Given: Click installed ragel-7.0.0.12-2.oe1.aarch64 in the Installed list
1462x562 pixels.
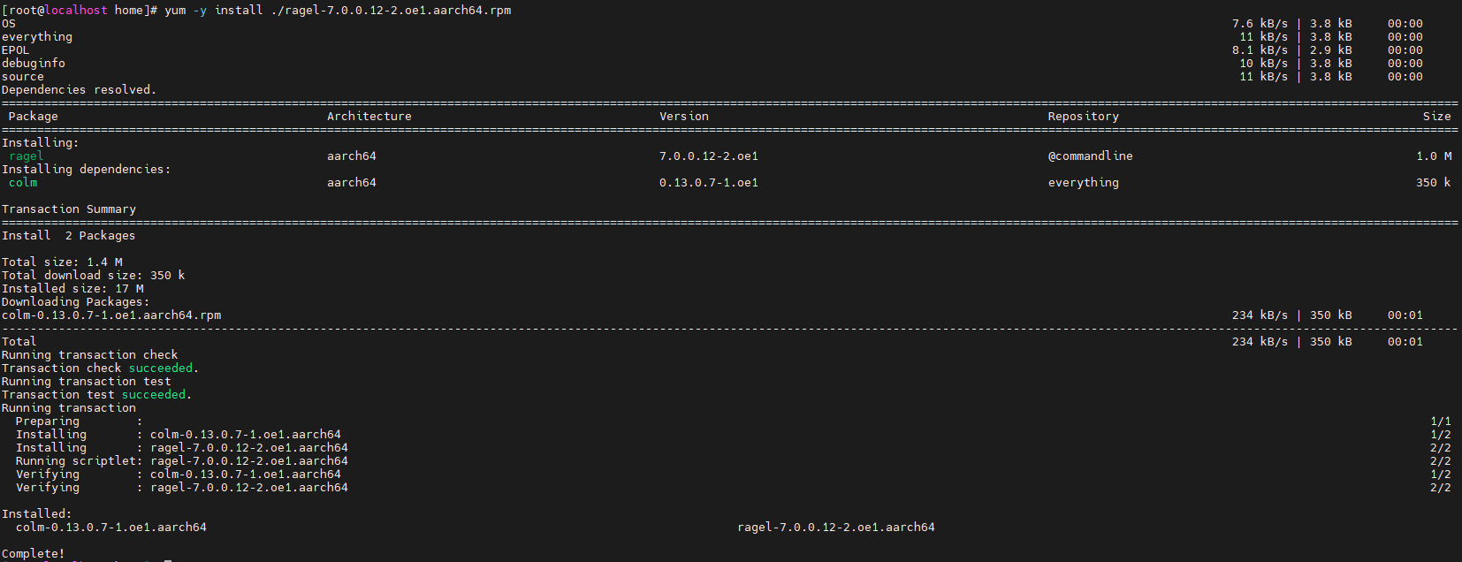Looking at the screenshot, I should [x=836, y=528].
